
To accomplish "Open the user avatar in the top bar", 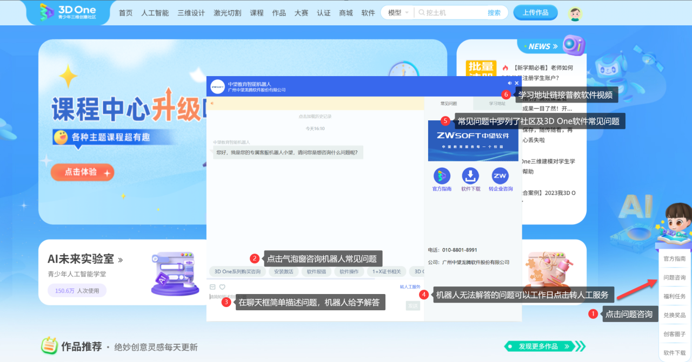I will click(575, 13).
